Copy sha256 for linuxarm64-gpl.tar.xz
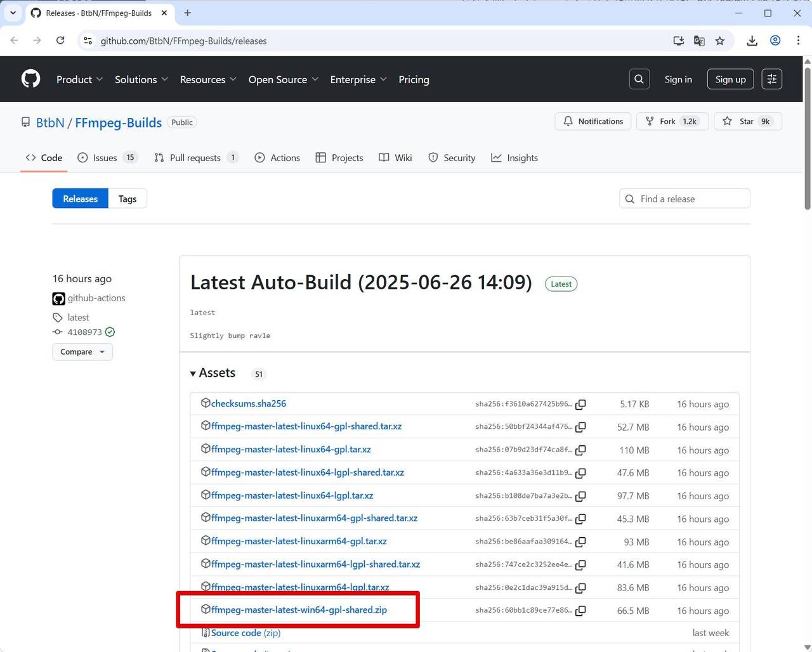This screenshot has width=812, height=652. coord(580,542)
